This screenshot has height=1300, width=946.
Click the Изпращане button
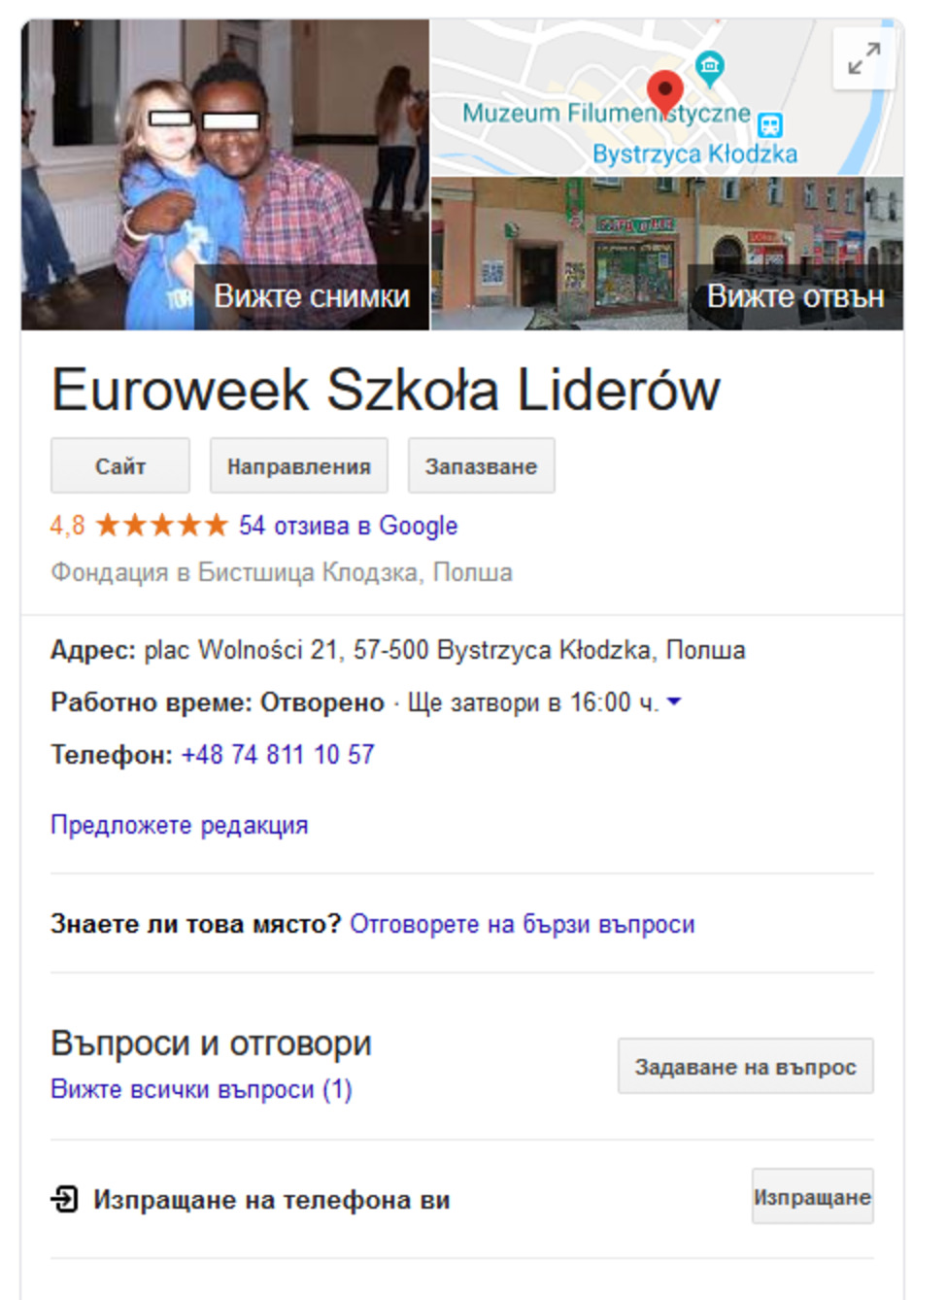pos(812,1196)
